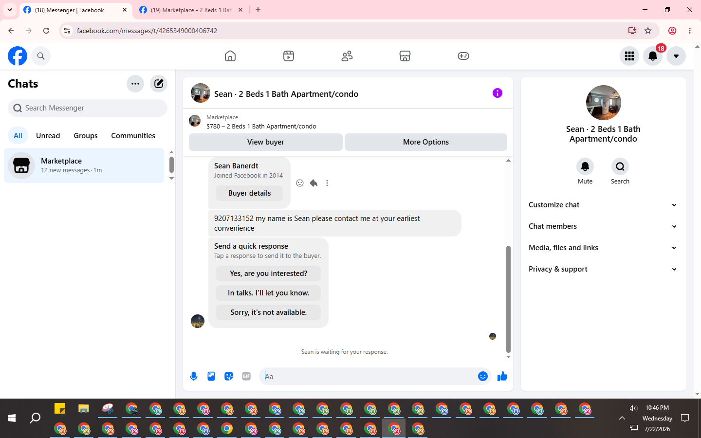The width and height of the screenshot is (701, 438).
Task: Reply to the message with the reply arrow icon
Action: 314,183
